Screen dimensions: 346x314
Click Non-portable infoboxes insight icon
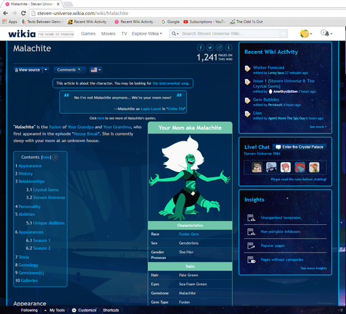[x=251, y=232]
